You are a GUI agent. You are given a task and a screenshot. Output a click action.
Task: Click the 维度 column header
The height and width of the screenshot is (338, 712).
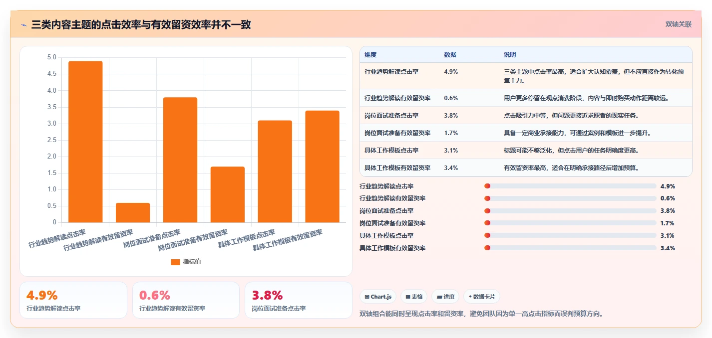click(x=370, y=55)
